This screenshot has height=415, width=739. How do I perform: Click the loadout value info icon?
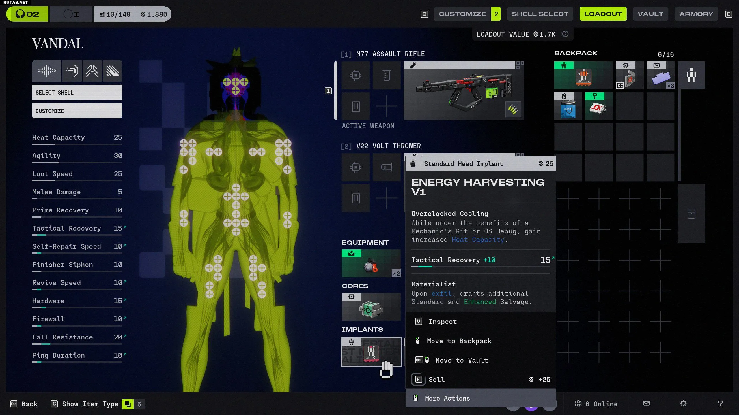pyautogui.click(x=565, y=34)
